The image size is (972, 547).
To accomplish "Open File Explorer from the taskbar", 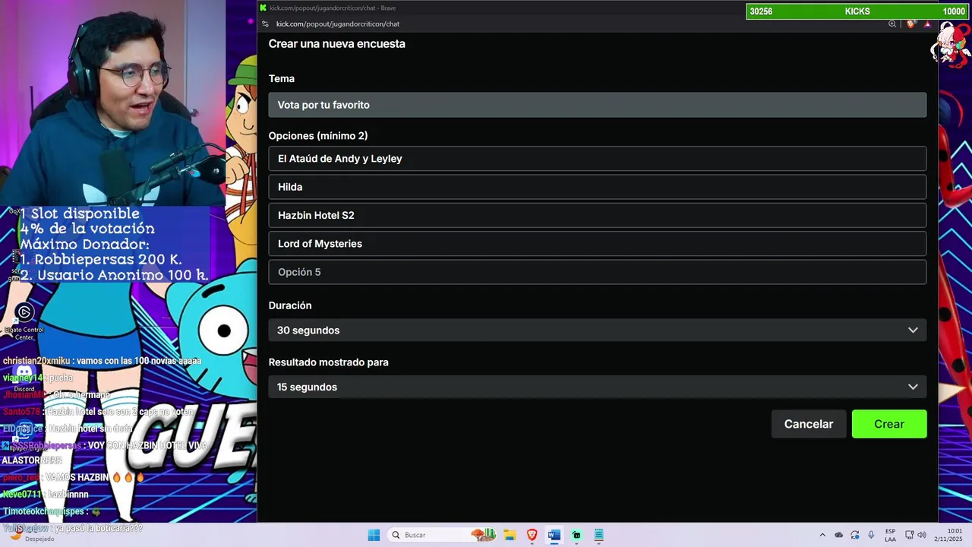I will (x=510, y=535).
